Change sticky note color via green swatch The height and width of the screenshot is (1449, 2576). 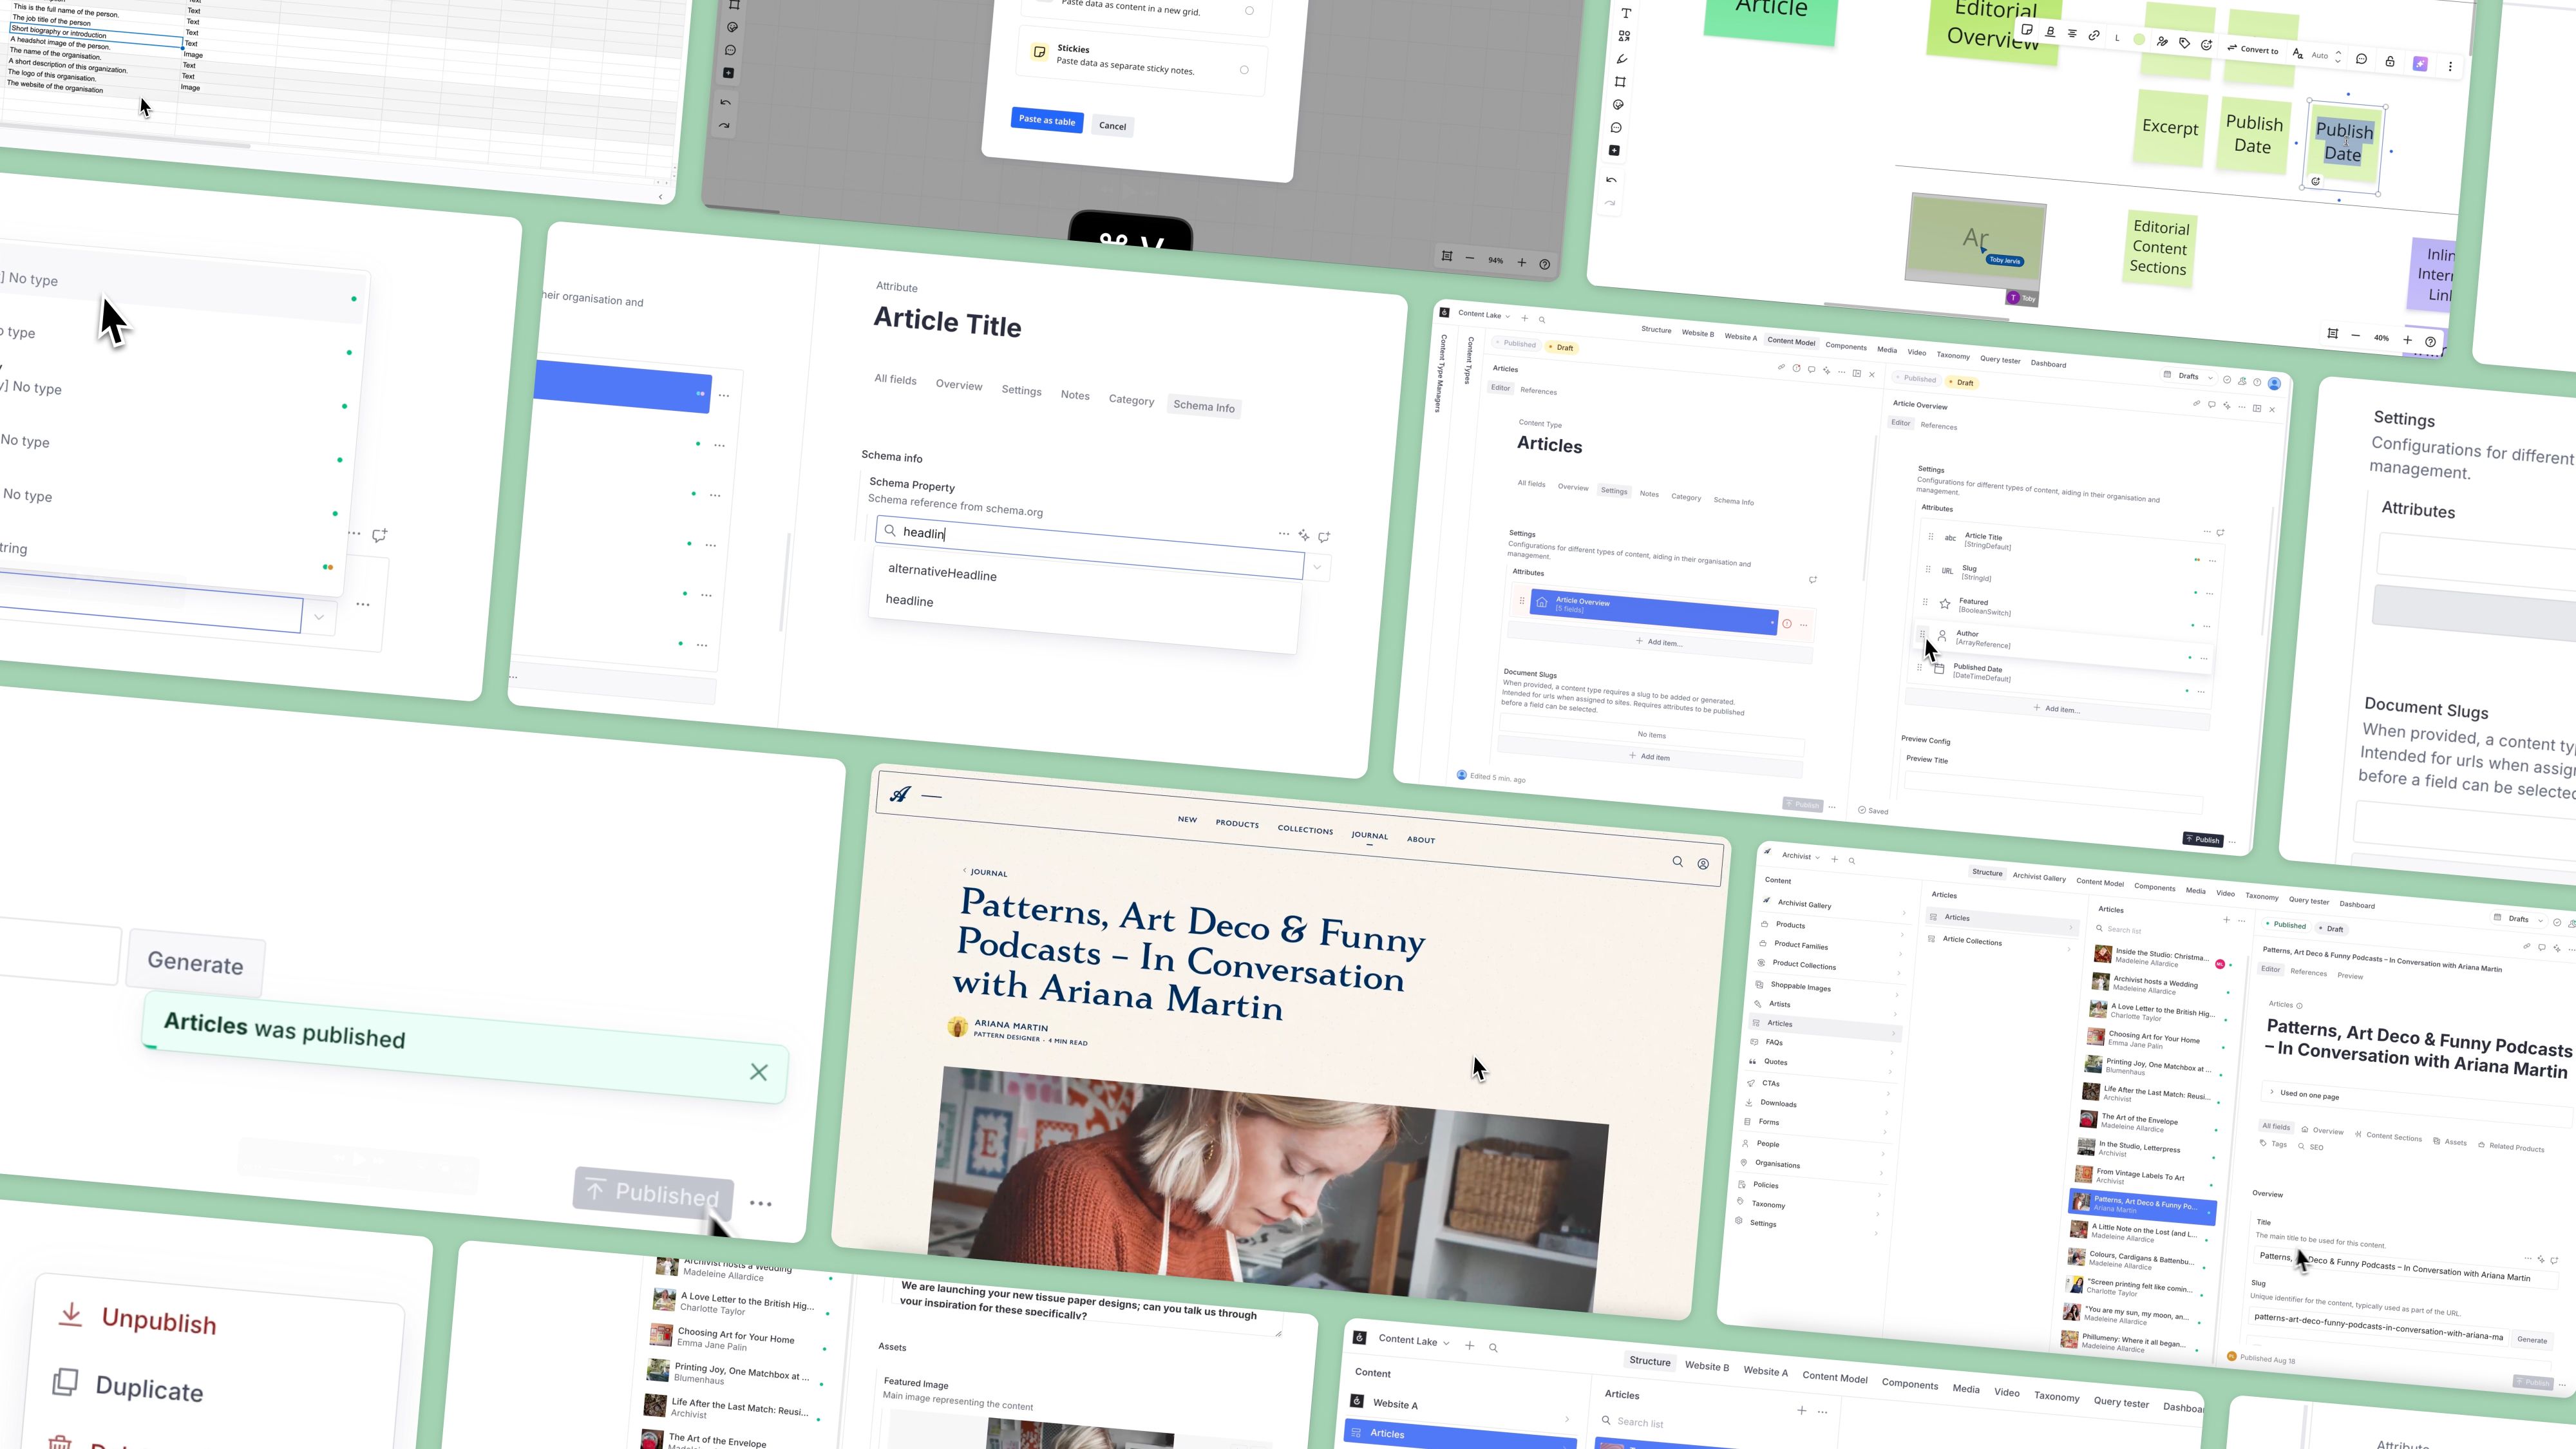pyautogui.click(x=2139, y=40)
